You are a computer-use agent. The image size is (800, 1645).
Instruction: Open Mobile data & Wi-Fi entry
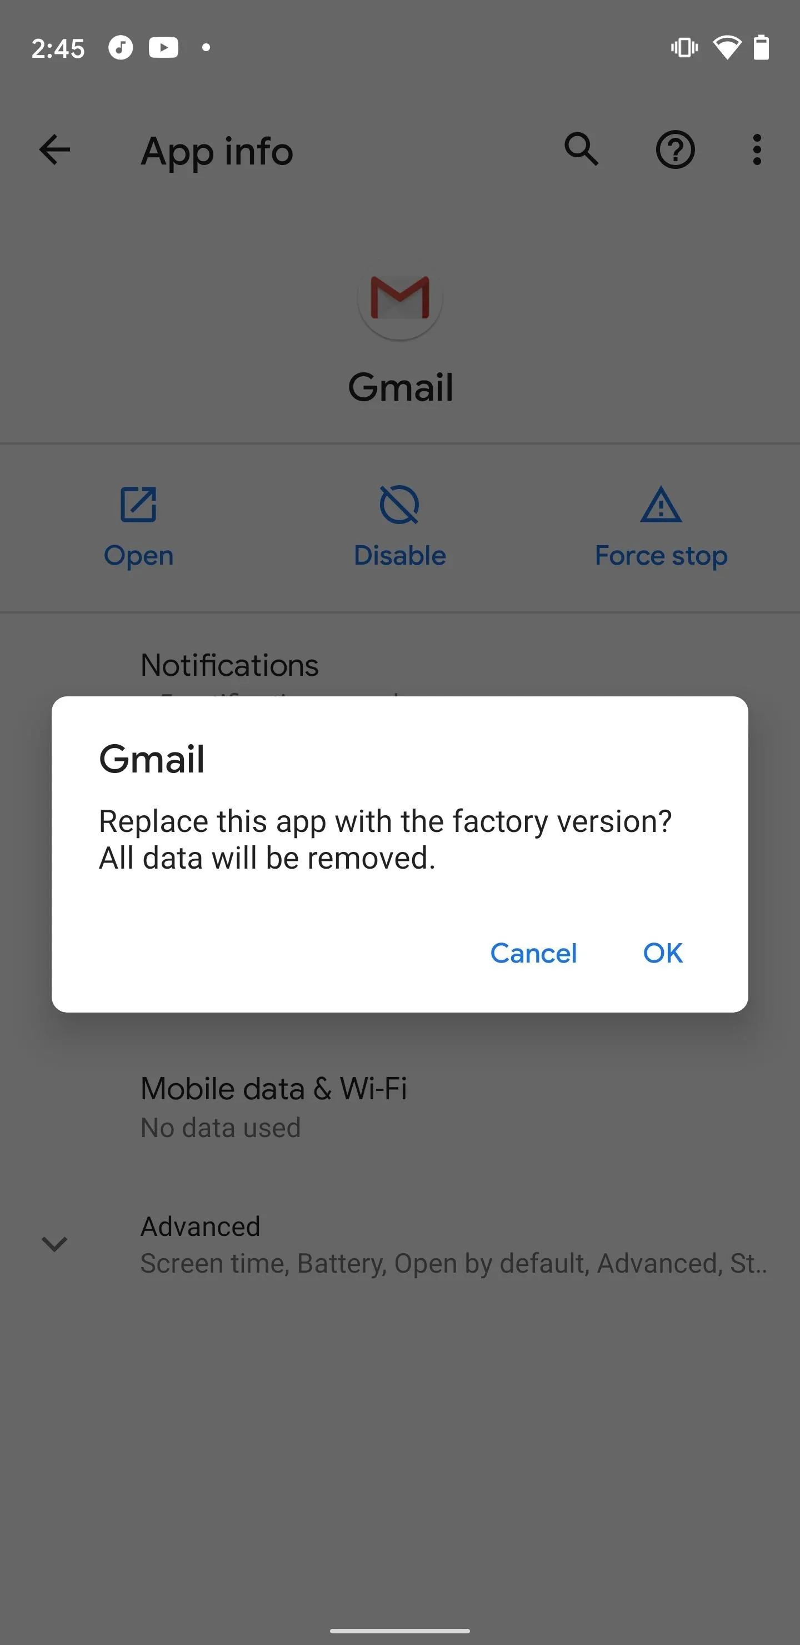coord(399,1106)
